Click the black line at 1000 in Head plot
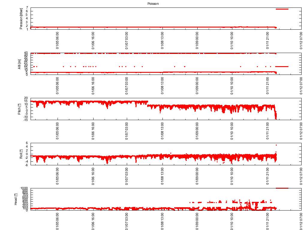 coord(282,188)
